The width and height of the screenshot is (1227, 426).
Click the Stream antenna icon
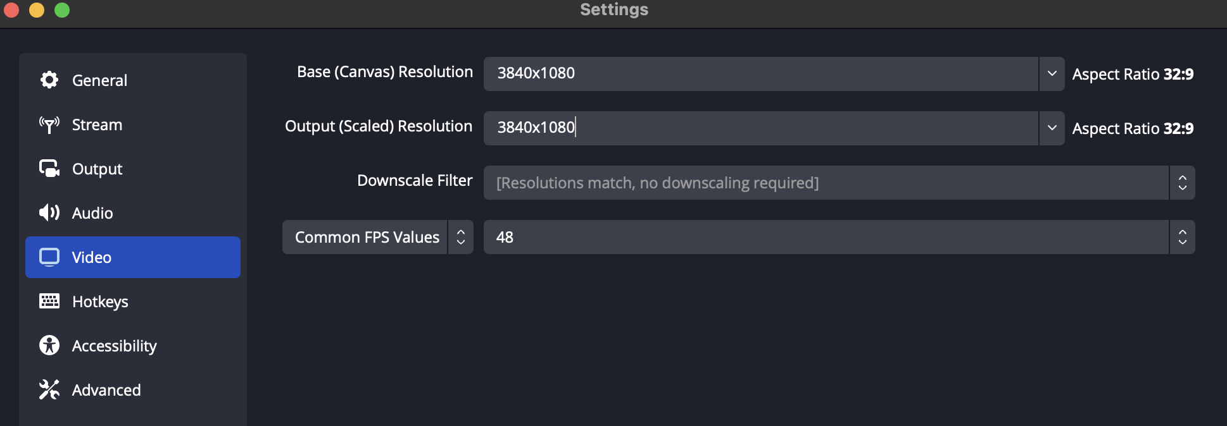pyautogui.click(x=49, y=125)
